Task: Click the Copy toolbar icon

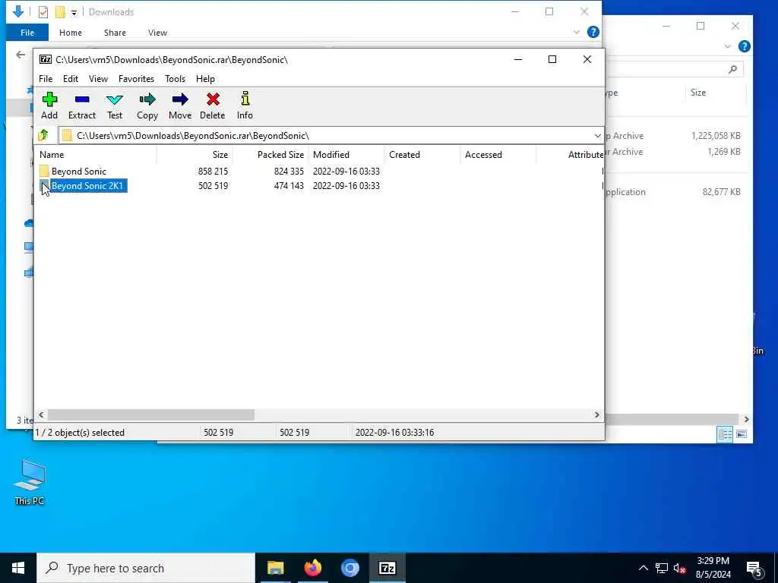Action: click(x=147, y=106)
